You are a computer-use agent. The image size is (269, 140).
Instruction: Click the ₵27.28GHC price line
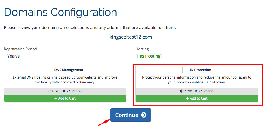point(197,91)
